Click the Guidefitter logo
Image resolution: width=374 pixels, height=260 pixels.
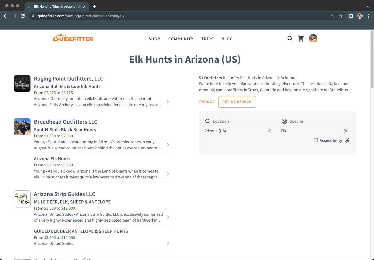coord(73,38)
